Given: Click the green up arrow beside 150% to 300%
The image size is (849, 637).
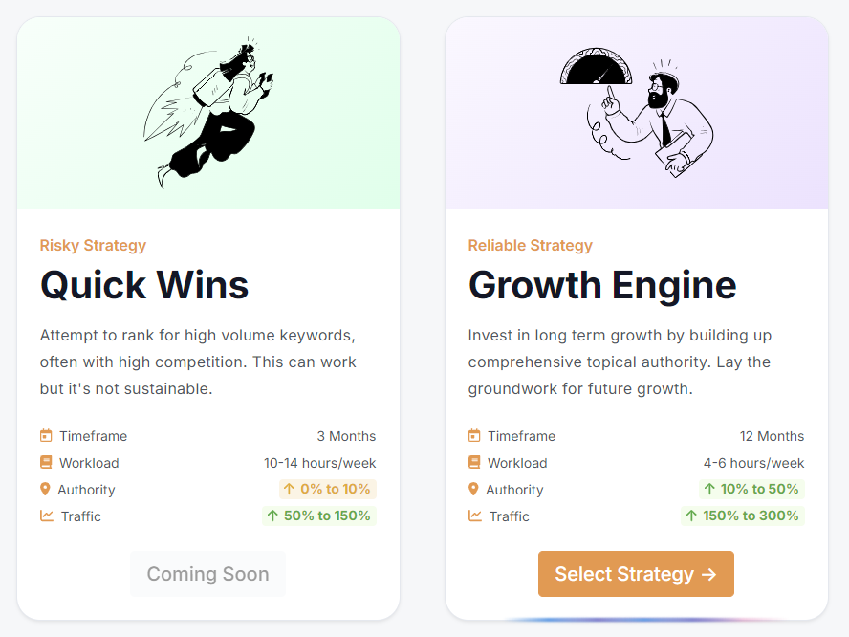Looking at the screenshot, I should (690, 516).
